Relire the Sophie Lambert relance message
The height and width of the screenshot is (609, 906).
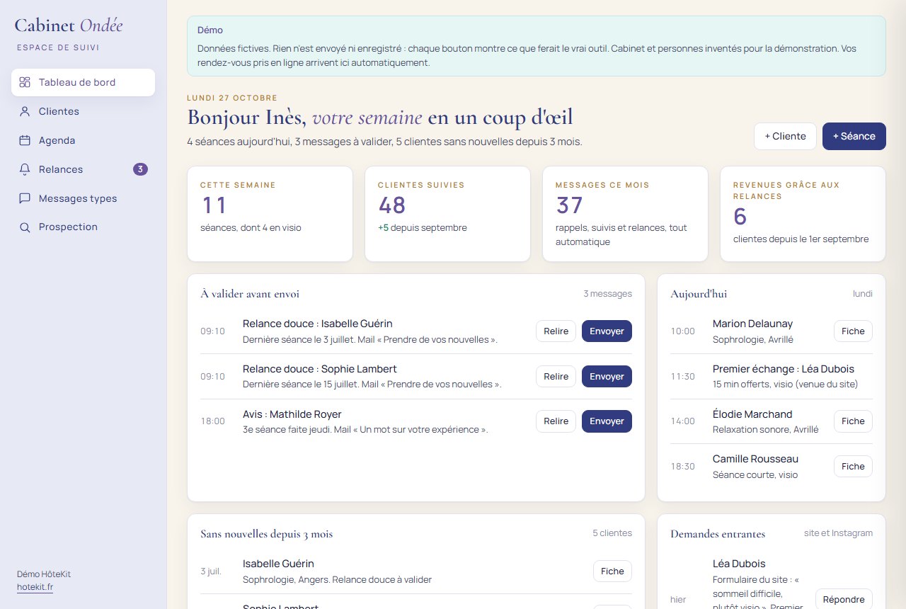(x=556, y=376)
